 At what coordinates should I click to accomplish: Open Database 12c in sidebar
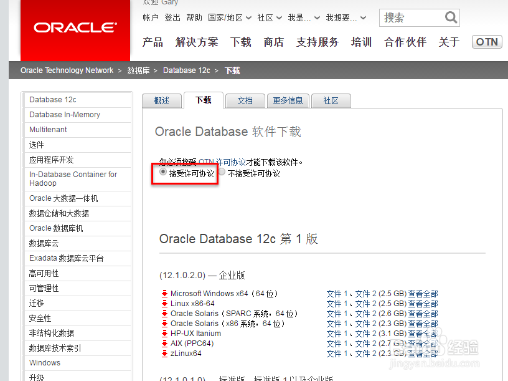[78, 100]
